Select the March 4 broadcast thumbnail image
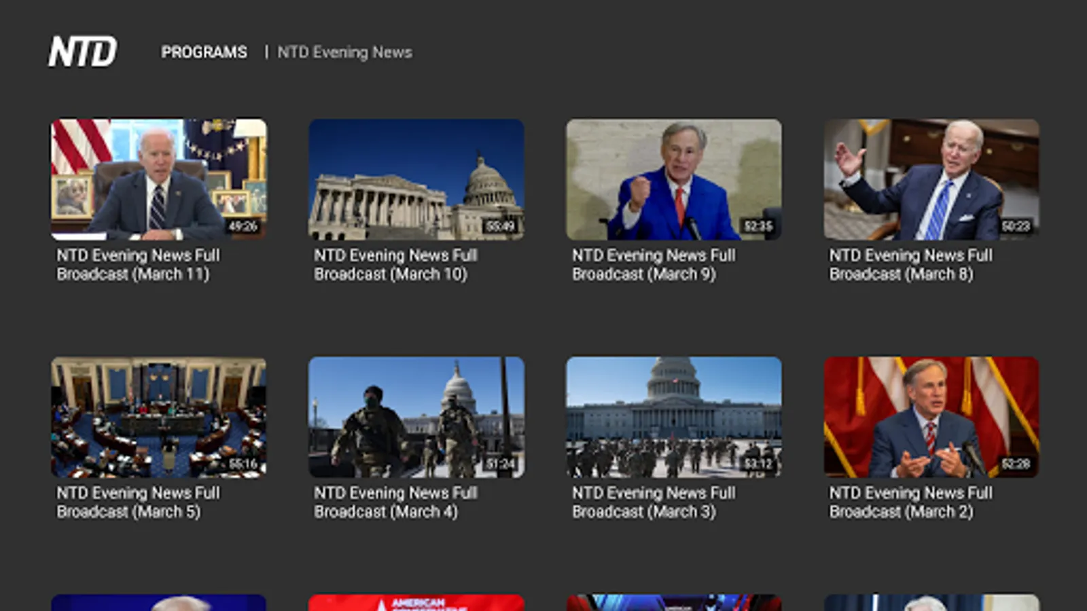 (416, 417)
